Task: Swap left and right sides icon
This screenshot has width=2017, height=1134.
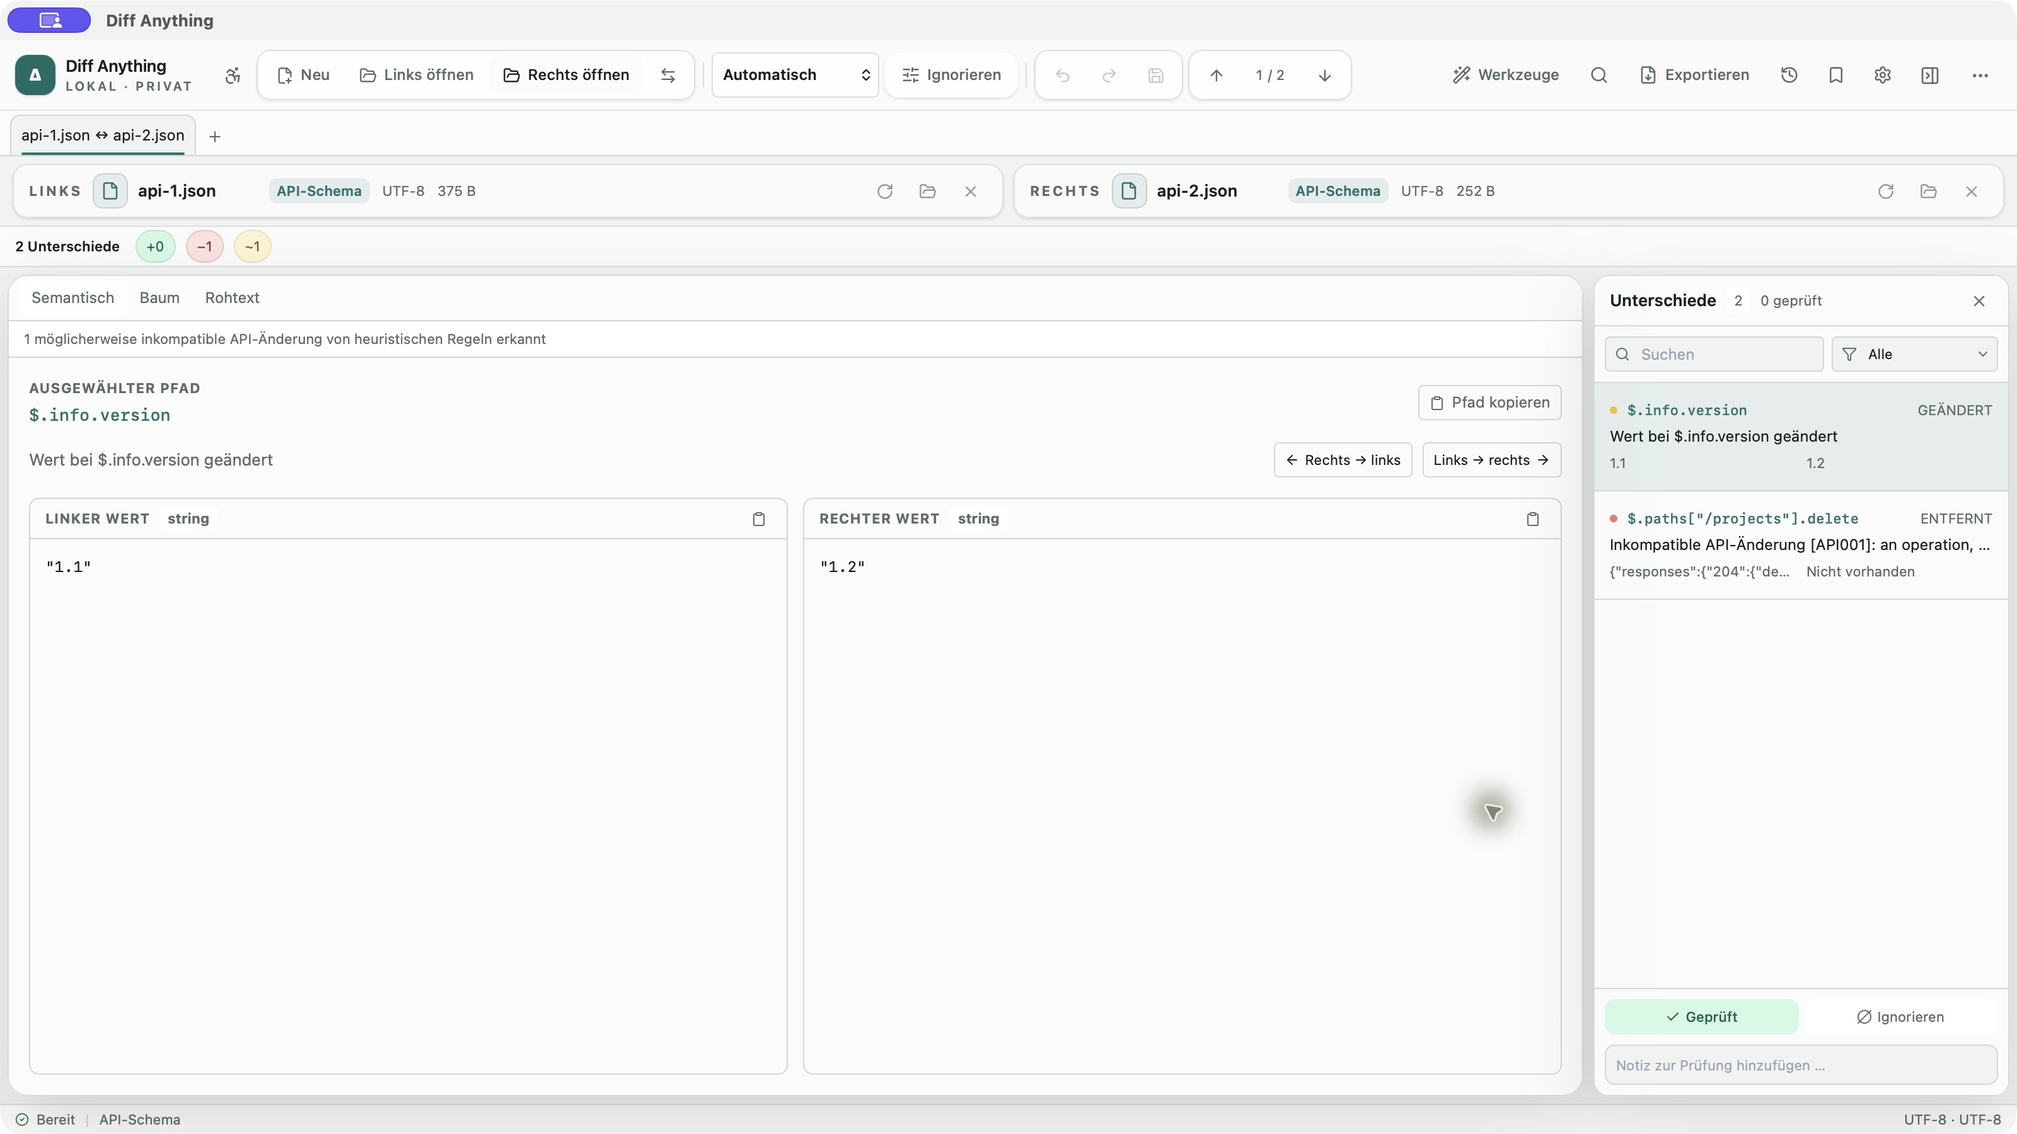Action: click(668, 75)
